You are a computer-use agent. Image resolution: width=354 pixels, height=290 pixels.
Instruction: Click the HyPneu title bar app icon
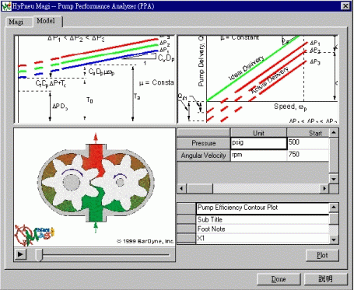pyautogui.click(x=6, y=6)
